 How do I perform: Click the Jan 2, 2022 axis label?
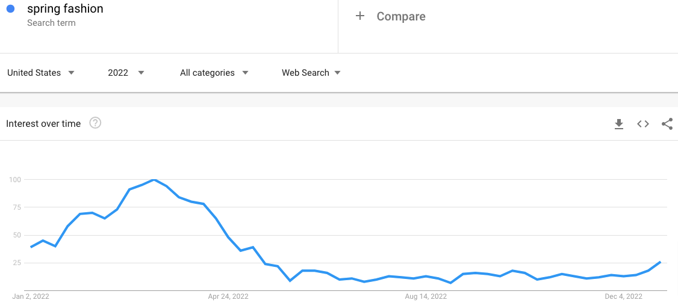click(31, 296)
